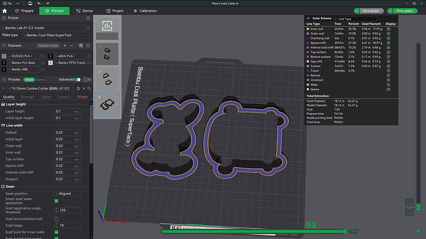Open the slicing statistics chart icon
The width and height of the screenshot is (426, 239).
[x=107, y=26]
